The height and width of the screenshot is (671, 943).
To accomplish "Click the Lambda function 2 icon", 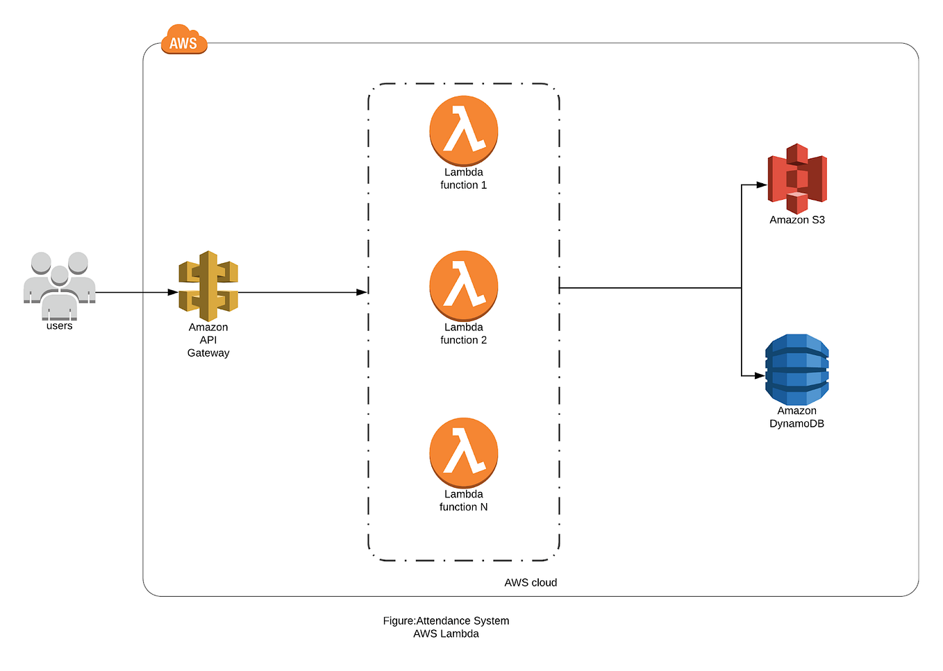I will click(463, 284).
